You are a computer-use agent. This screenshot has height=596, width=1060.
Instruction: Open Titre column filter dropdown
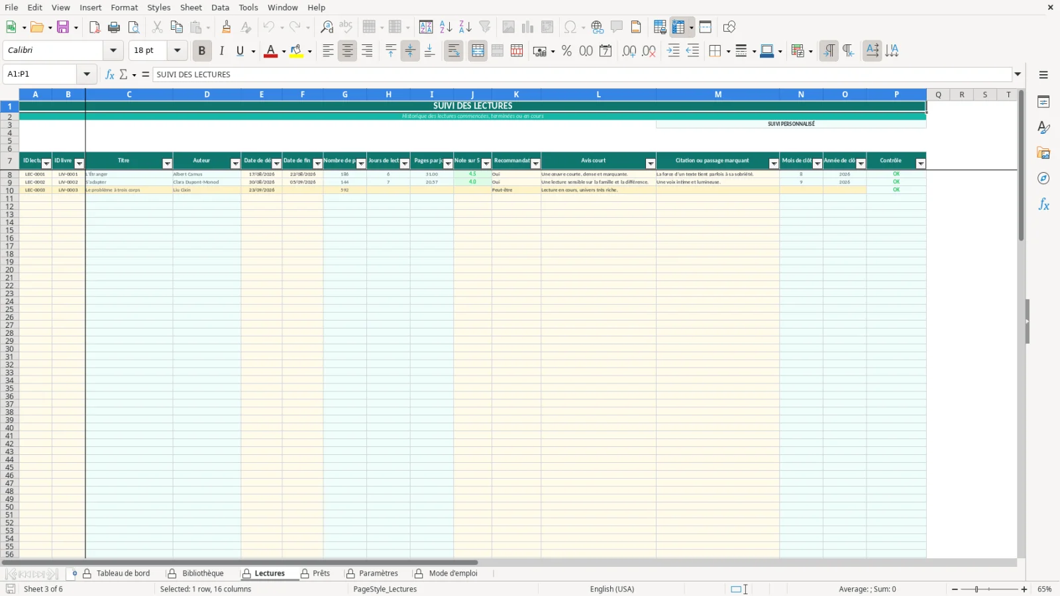click(167, 164)
